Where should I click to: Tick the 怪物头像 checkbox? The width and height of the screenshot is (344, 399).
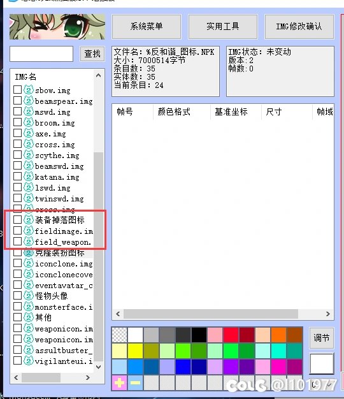[17, 296]
